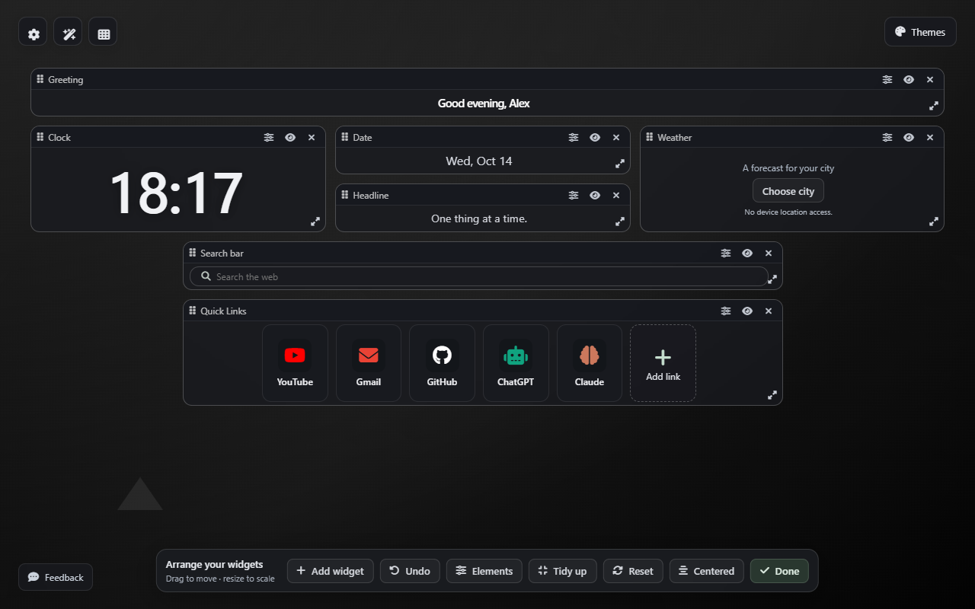975x609 pixels.
Task: Click the Date widget resize handle
Action: click(x=620, y=164)
